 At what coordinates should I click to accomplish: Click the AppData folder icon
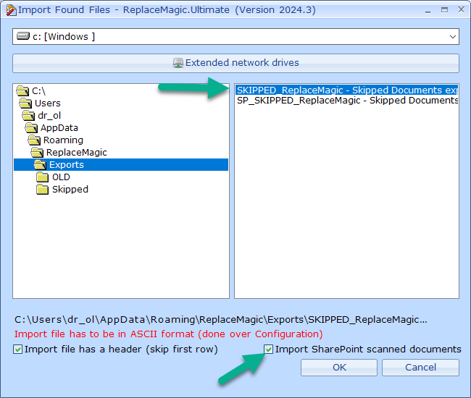31,128
